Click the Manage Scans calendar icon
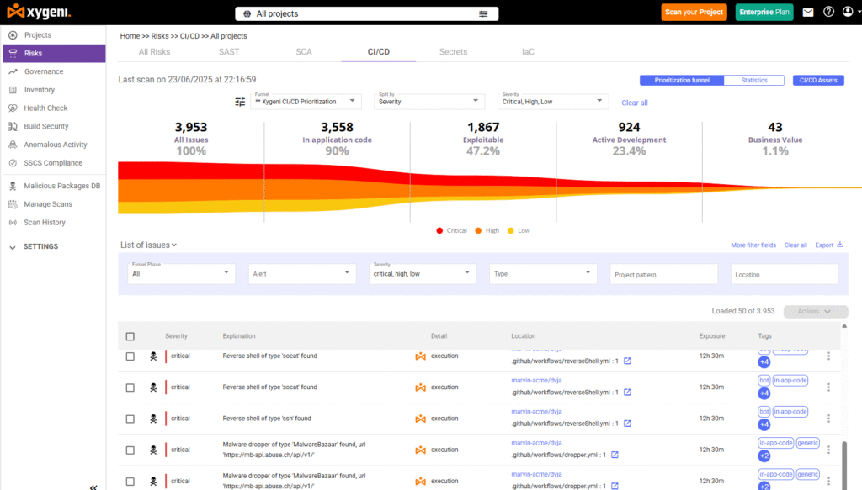 pos(13,204)
